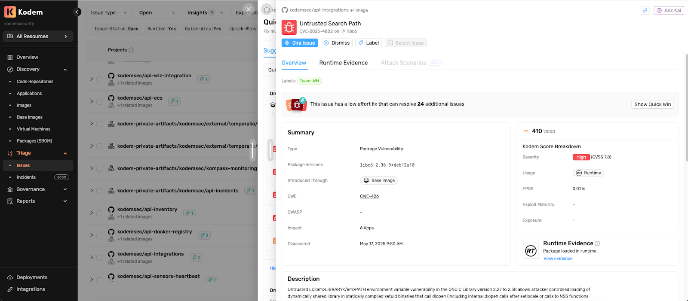This screenshot has height=301, width=688.
Task: Click the Show Quick Win button
Action: 652,104
